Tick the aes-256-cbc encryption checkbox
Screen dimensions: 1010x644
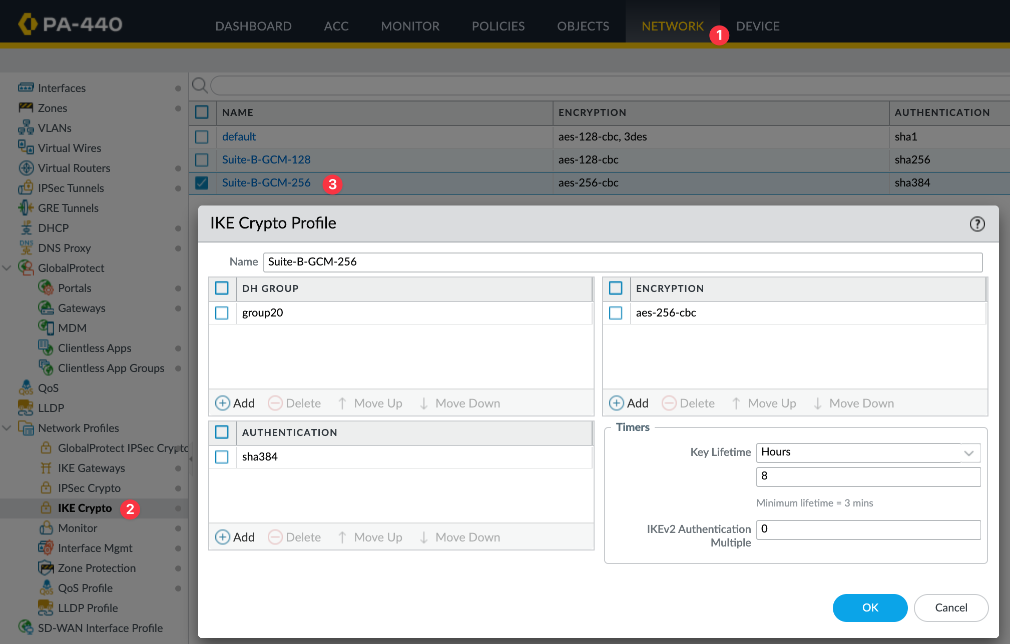616,313
